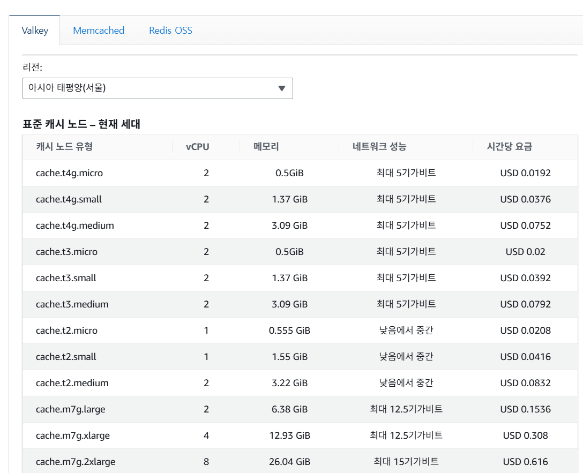Click the 표준 캐시 노드 – 현재 세대 heading
Viewport: 583px width, 473px height.
coord(81,124)
